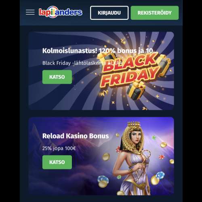Click the Kirjaudu login button
This screenshot has height=202, width=202.
(109, 13)
